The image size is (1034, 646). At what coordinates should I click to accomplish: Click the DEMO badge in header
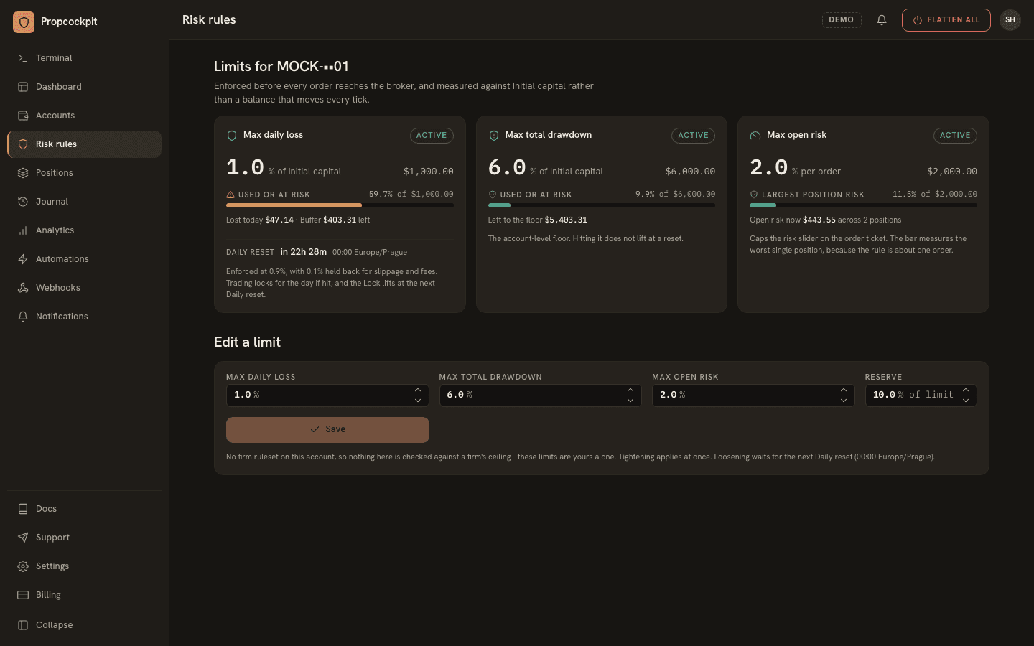[x=842, y=20]
